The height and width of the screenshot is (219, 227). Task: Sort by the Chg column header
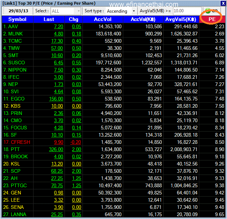[74, 19]
